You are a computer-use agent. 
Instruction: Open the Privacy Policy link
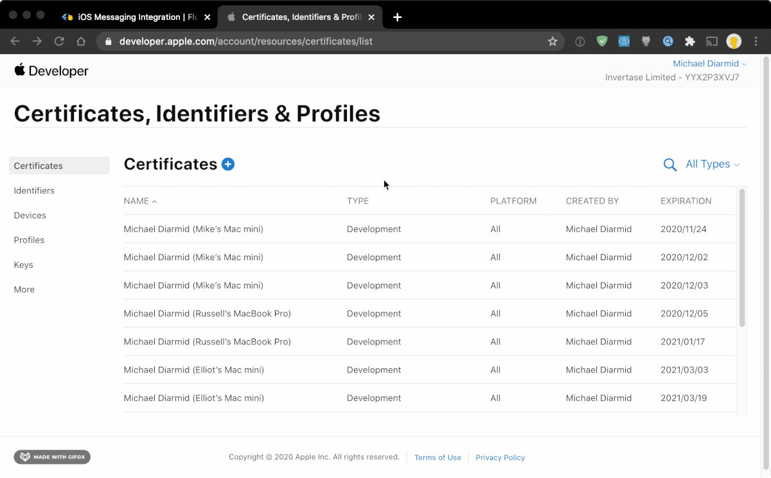click(x=501, y=457)
